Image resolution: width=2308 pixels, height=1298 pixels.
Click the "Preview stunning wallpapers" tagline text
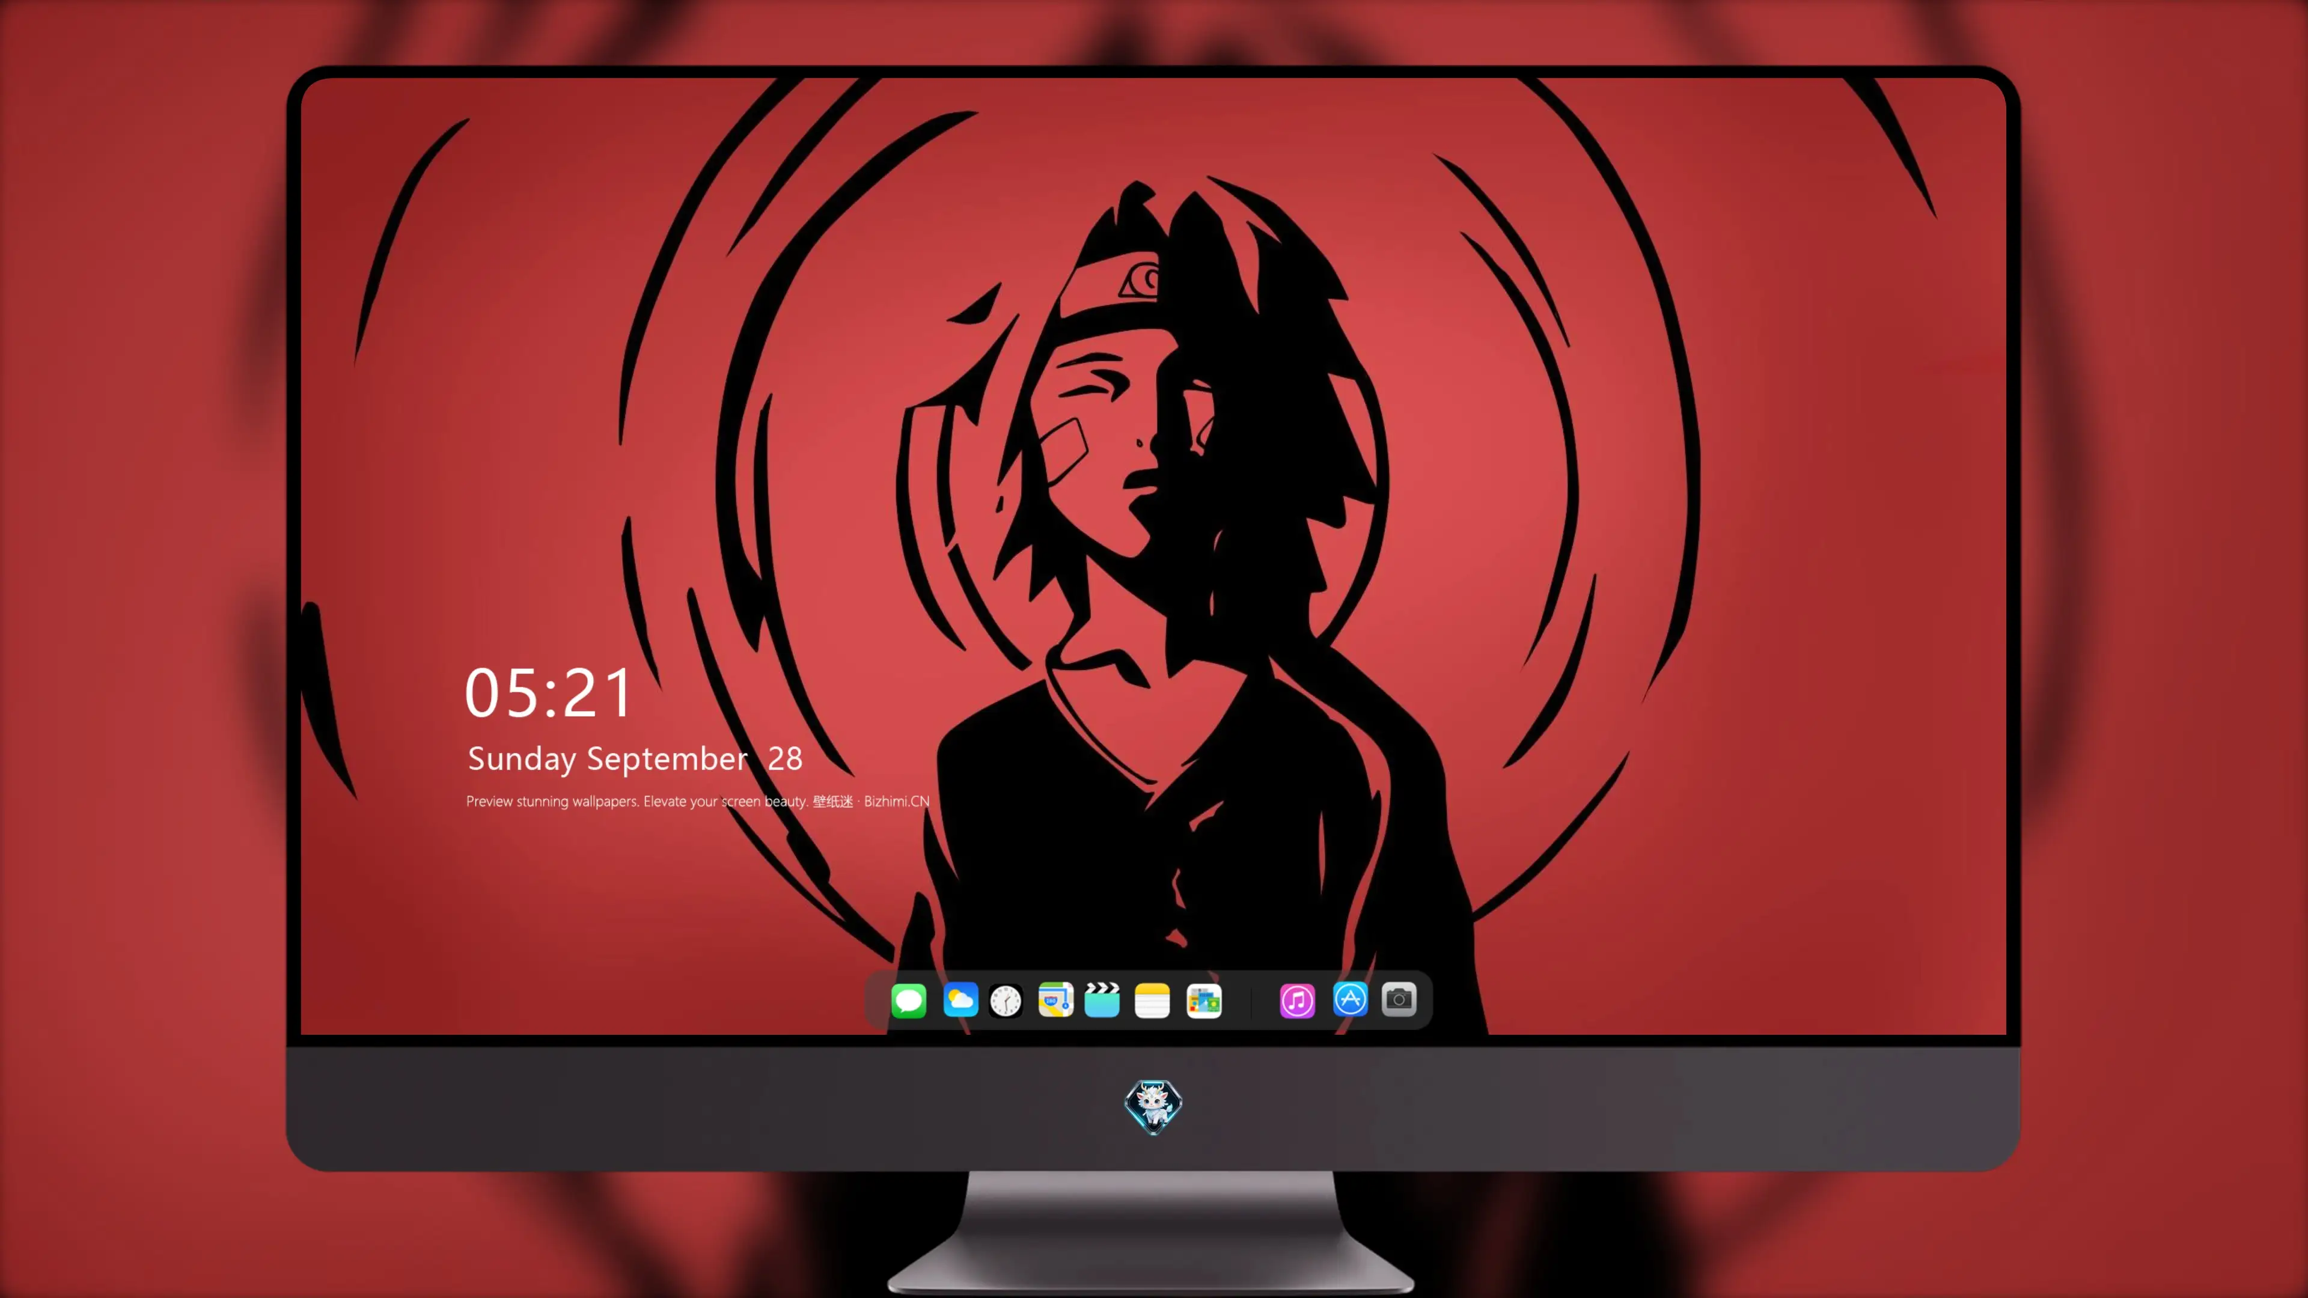[698, 801]
